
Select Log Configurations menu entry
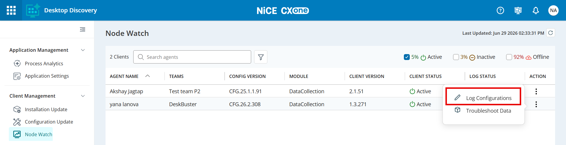point(483,98)
